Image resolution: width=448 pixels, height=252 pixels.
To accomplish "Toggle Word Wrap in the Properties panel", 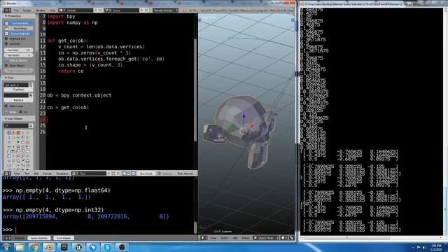I will tap(18, 28).
